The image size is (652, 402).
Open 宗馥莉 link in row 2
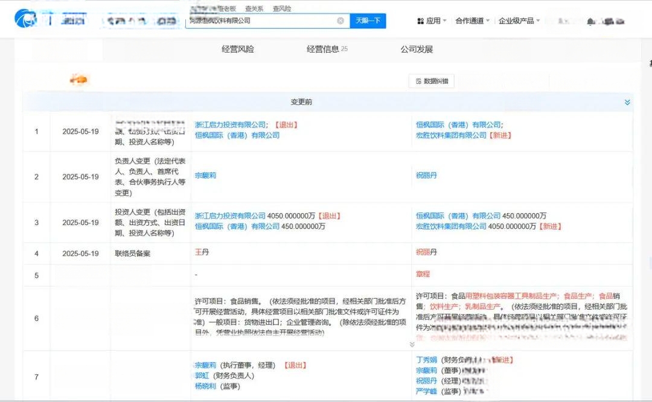tap(205, 176)
